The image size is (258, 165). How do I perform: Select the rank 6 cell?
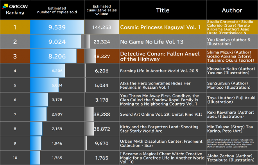click(15, 100)
